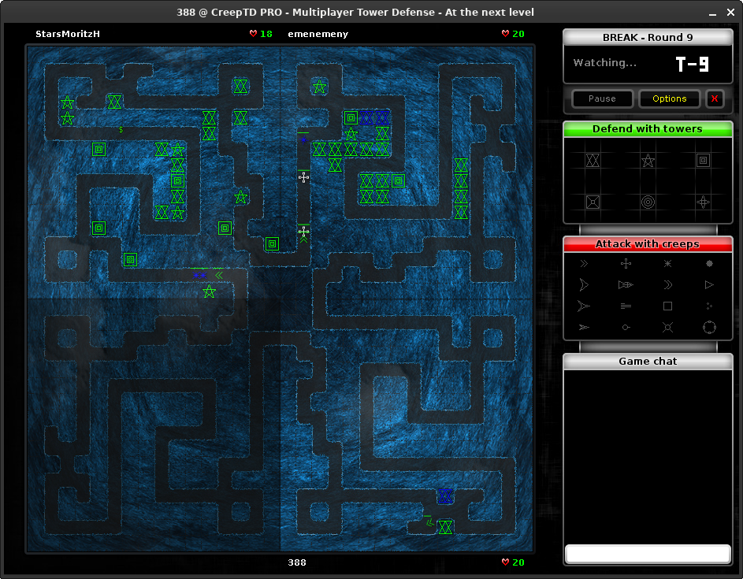Select the four-pointed compass tower icon

click(702, 202)
